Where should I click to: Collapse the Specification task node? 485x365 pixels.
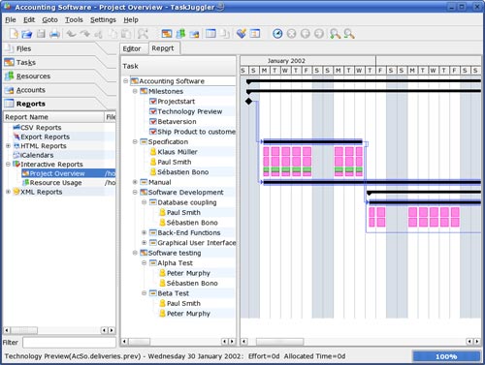click(135, 141)
